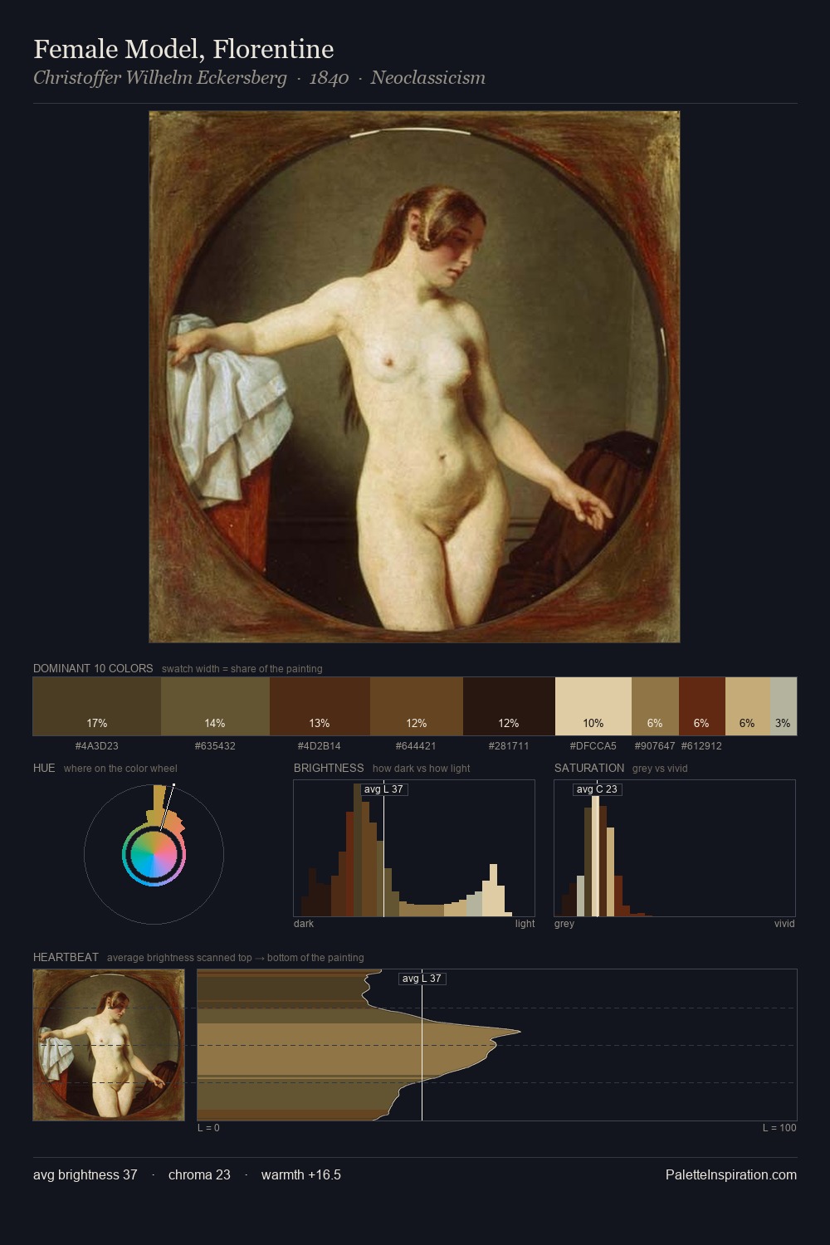Click the hex code #4A3D23
This screenshot has height=1245, width=830.
click(97, 746)
